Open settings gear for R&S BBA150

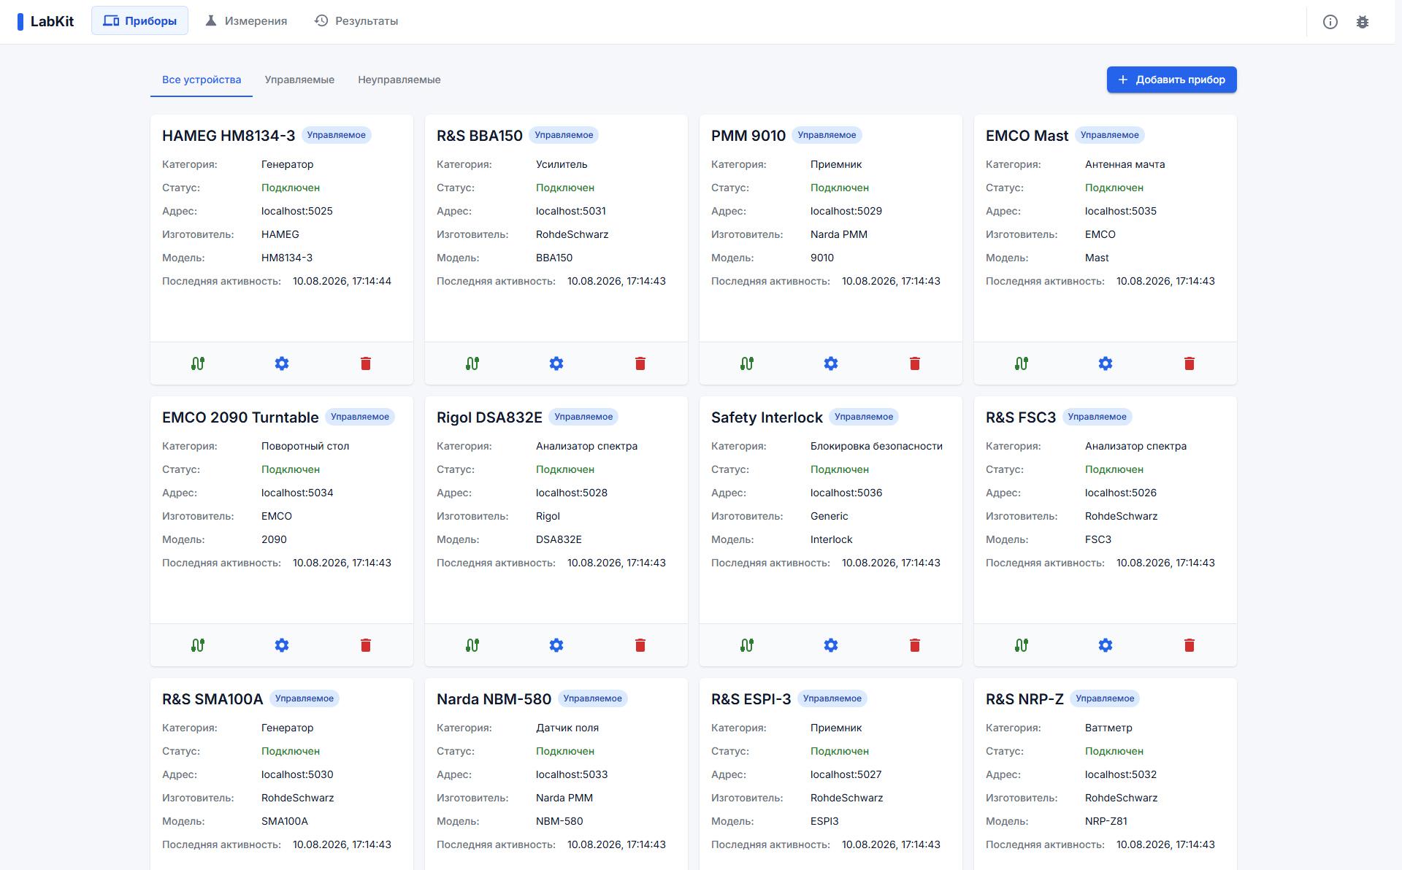556,363
